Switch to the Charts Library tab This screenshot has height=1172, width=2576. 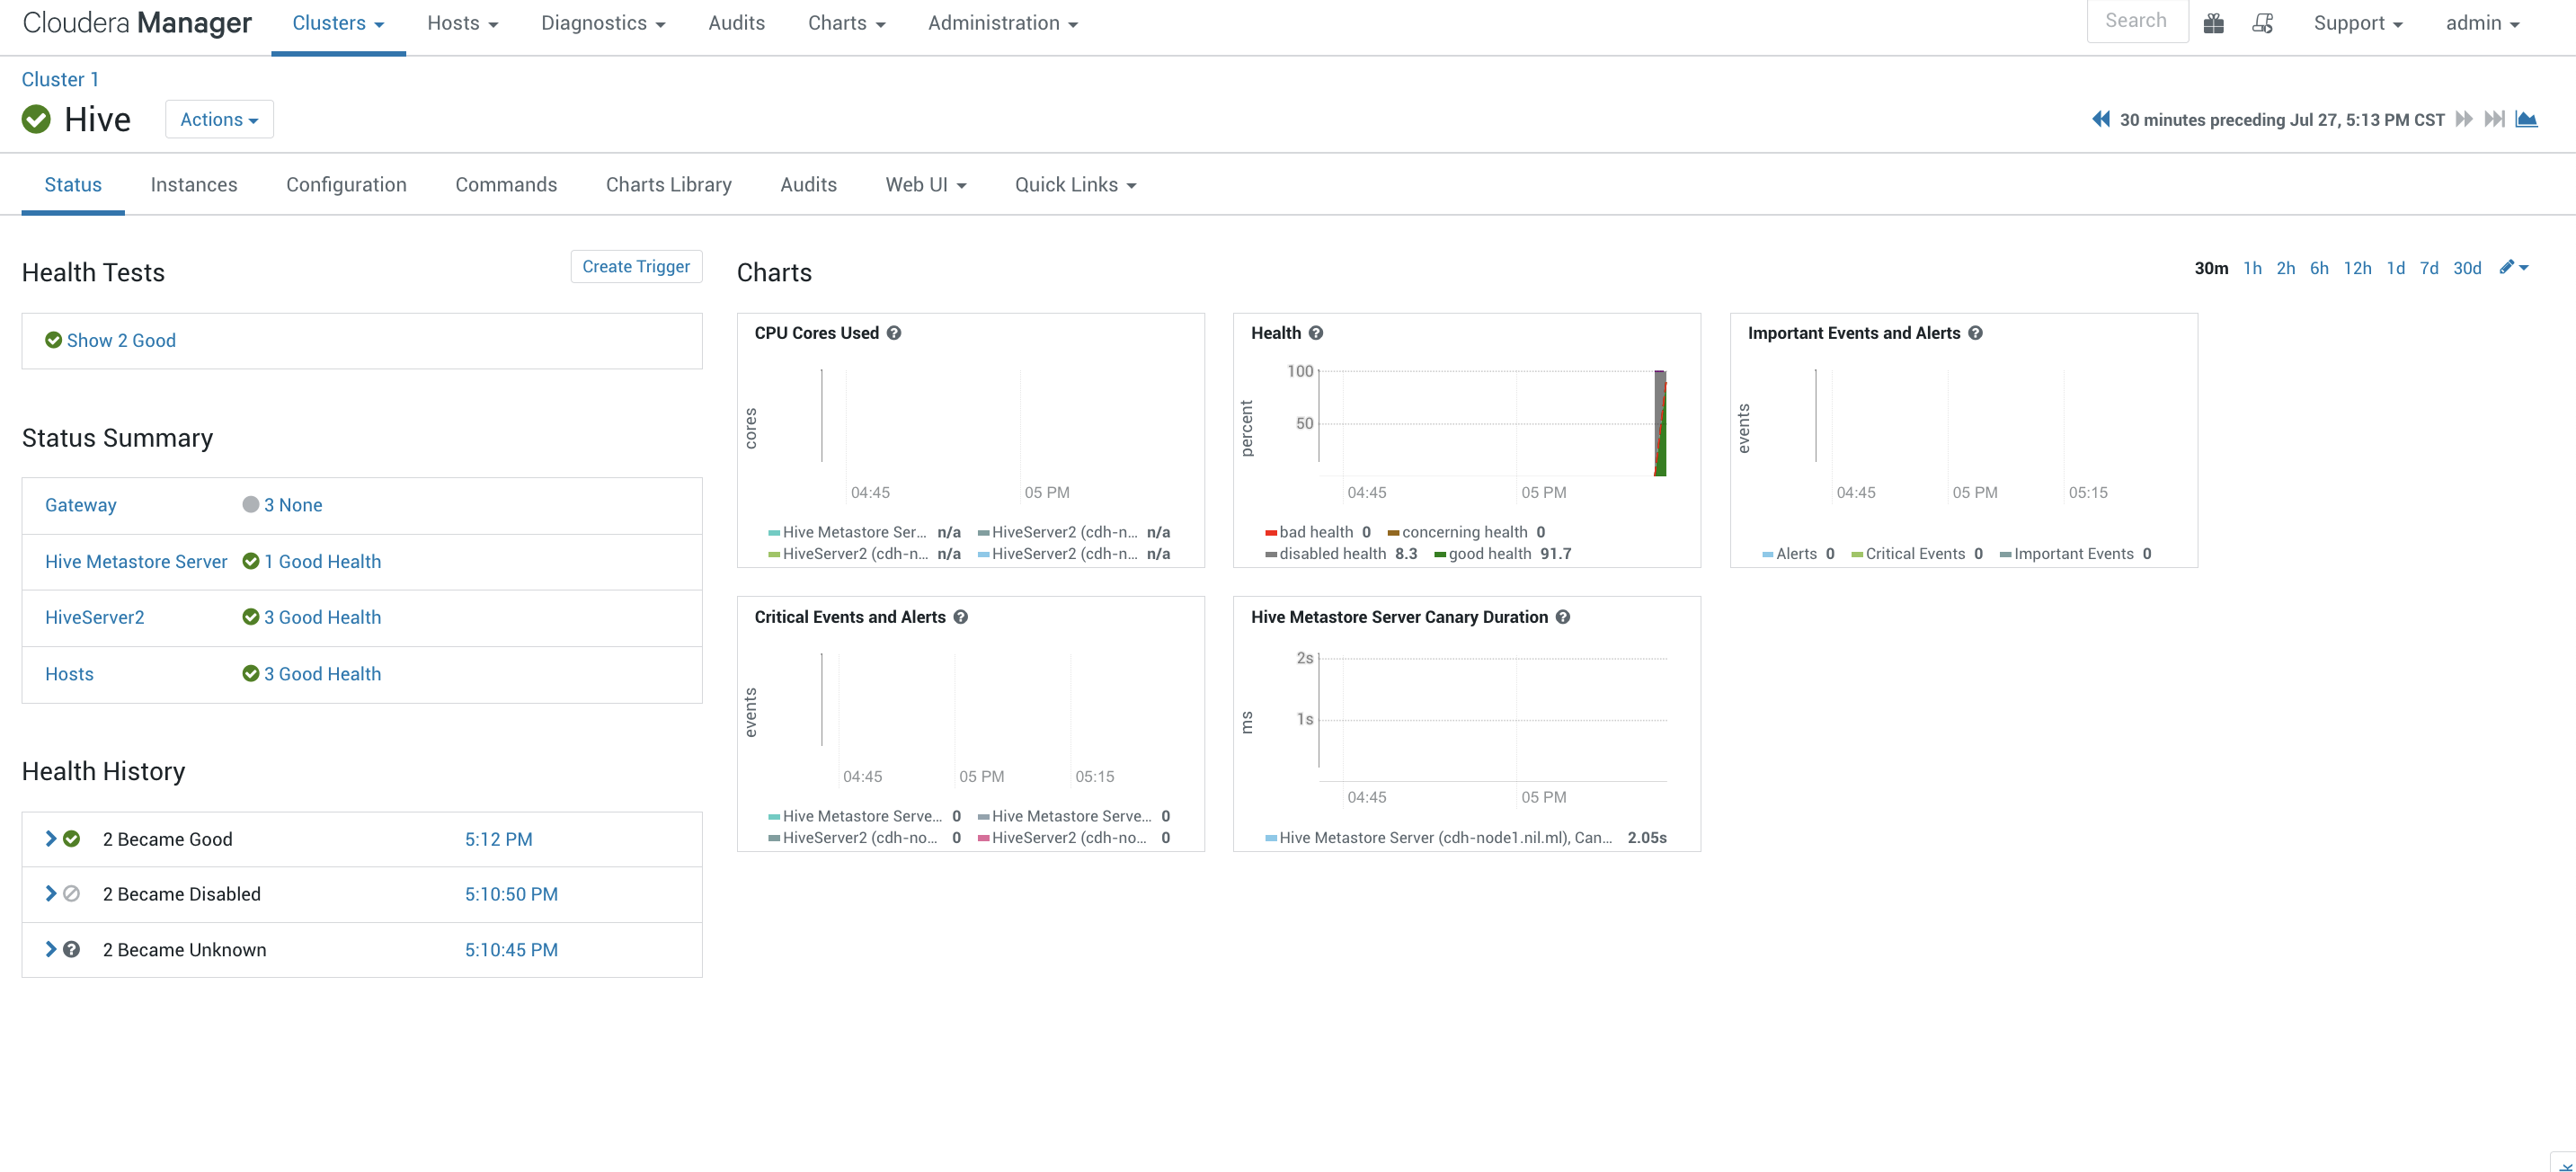(x=668, y=185)
